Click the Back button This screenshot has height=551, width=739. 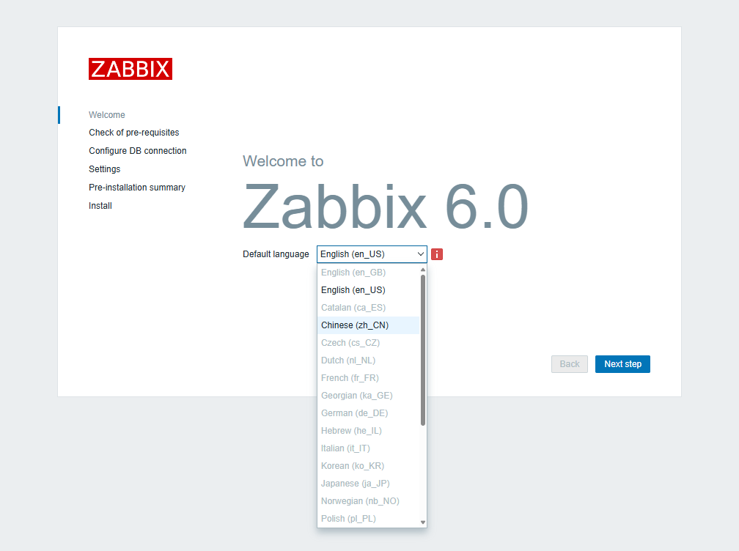click(569, 363)
